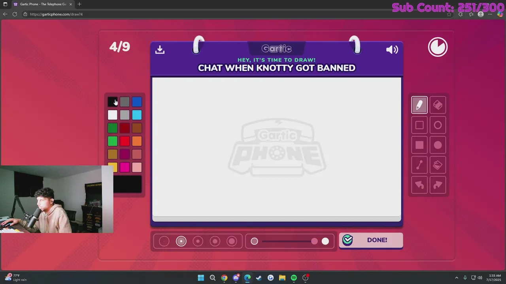Screen dimensions: 506x284
Task: Open the weather widget showing 77°F
Action: [15, 278]
